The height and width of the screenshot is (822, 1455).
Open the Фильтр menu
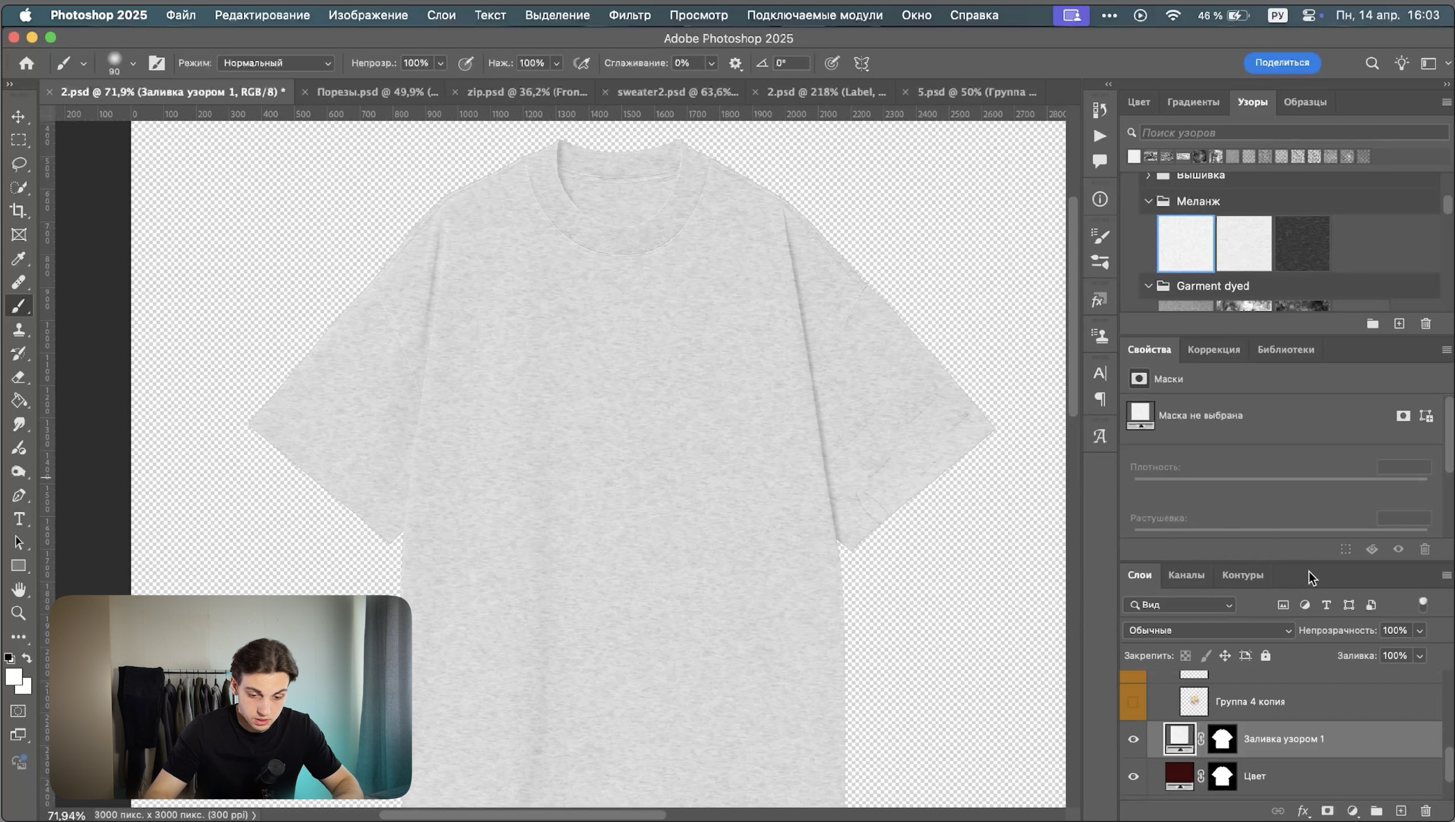(629, 15)
